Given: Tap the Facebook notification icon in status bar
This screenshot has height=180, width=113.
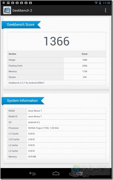Looking at the screenshot, I should 4,3.
